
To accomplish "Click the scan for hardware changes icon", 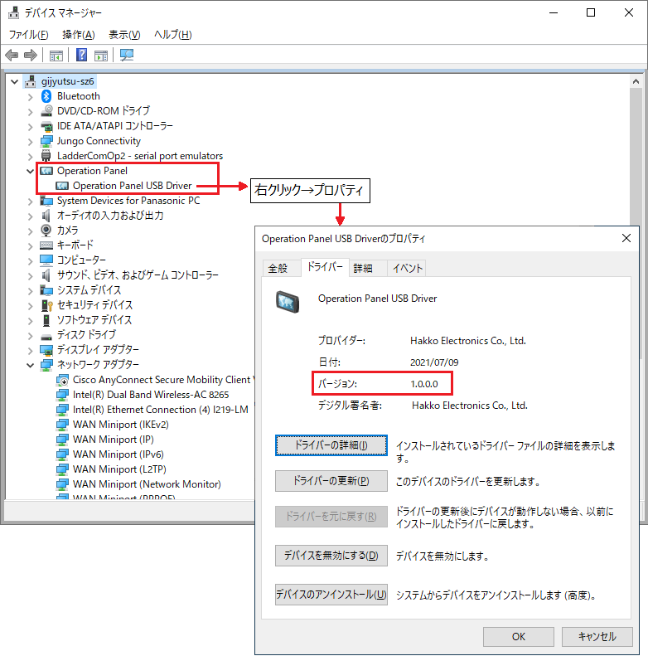I will tap(127, 56).
